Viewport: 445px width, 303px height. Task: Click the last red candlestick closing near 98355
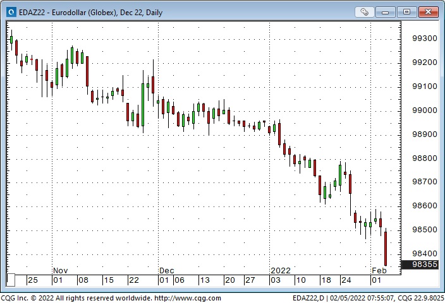tap(386, 249)
